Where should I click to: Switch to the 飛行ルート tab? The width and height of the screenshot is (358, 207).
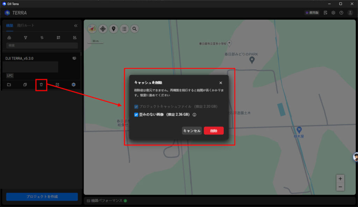26,26
